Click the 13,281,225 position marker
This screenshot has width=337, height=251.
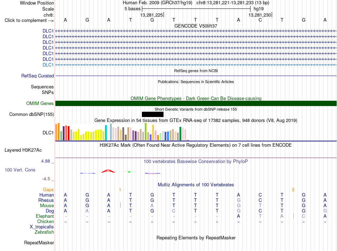pos(151,15)
